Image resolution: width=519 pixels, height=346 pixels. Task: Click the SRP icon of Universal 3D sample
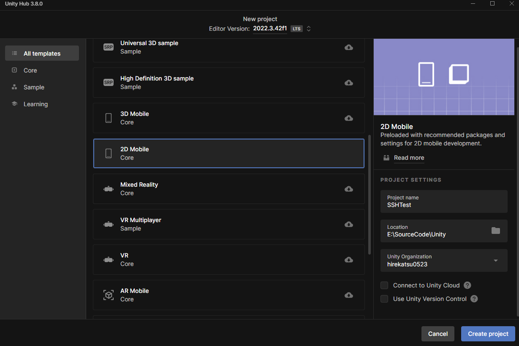(x=109, y=47)
